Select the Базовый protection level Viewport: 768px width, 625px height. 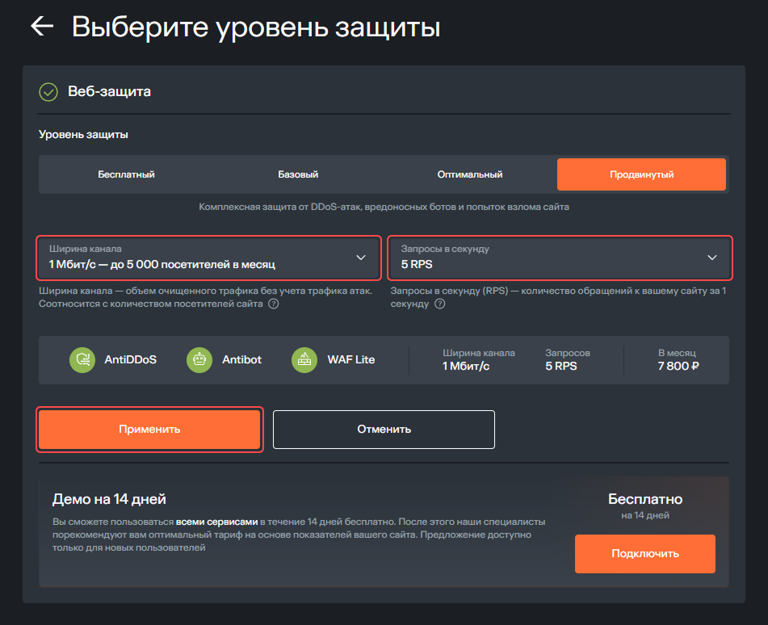(298, 174)
